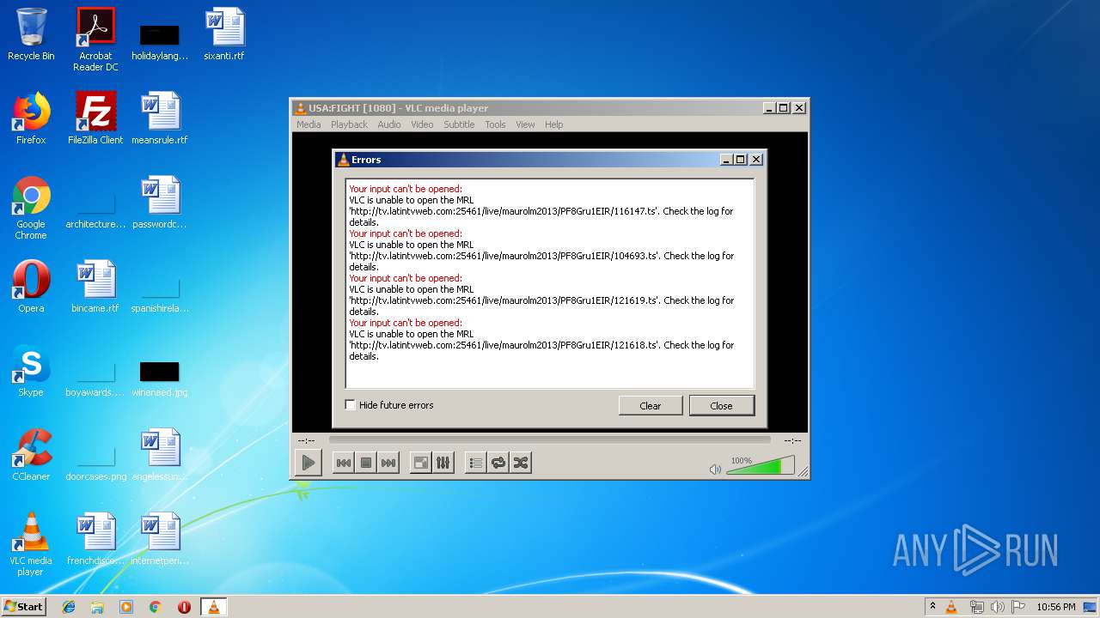Click the previous media button in VLC

tap(343, 463)
